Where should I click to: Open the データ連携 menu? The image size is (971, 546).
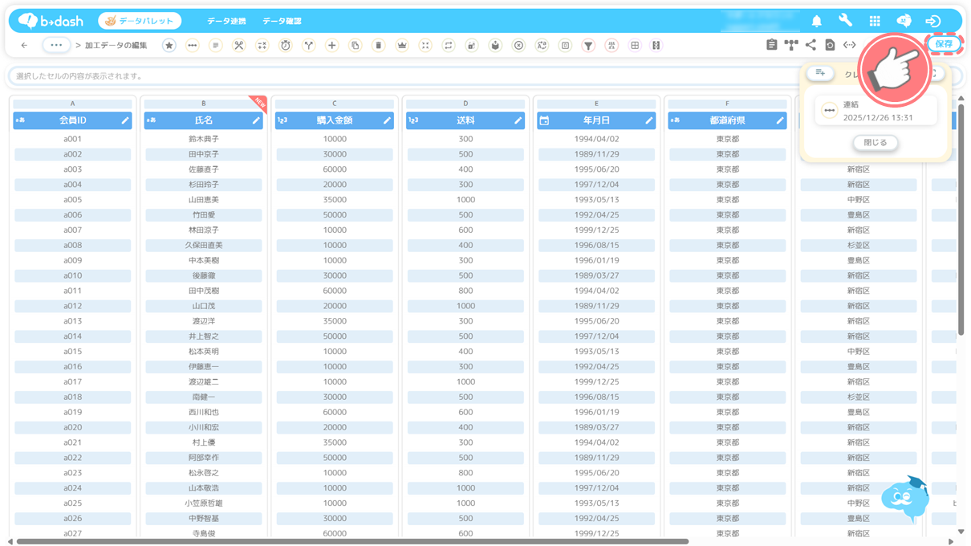[x=226, y=21]
